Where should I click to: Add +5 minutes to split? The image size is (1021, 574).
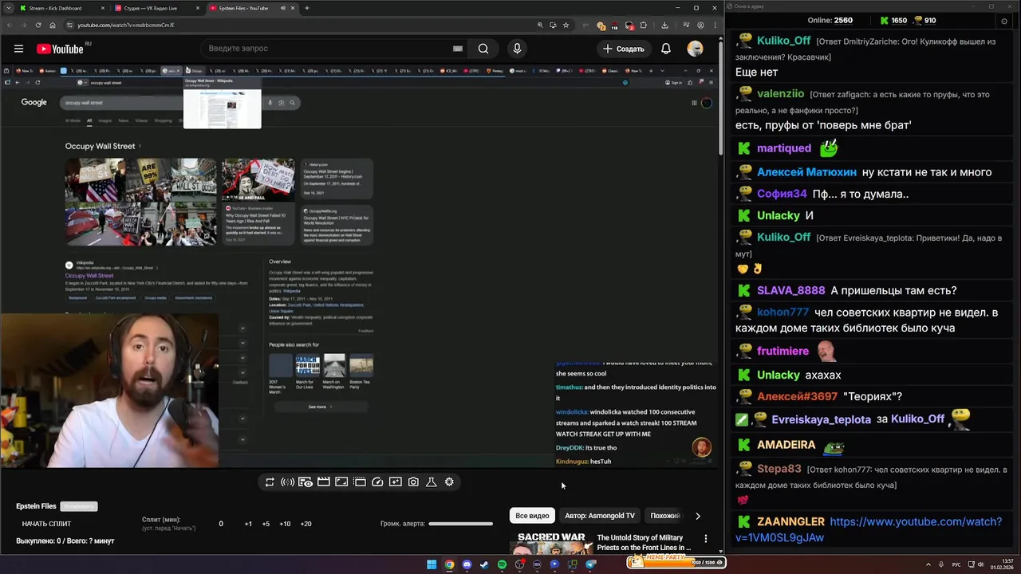[x=266, y=524]
